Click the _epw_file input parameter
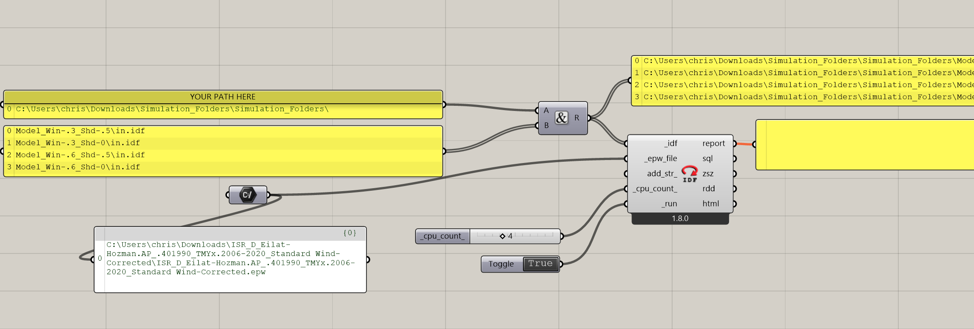The height and width of the screenshot is (329, 974). [661, 158]
